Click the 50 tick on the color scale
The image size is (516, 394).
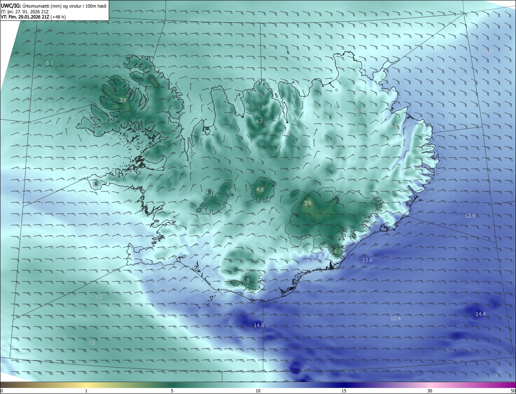click(513, 391)
